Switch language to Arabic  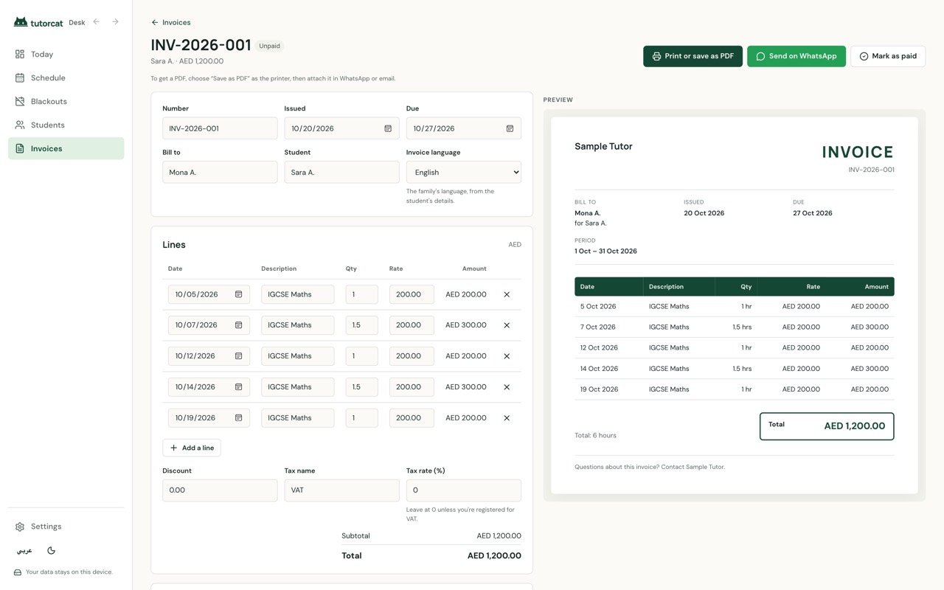[x=24, y=550]
